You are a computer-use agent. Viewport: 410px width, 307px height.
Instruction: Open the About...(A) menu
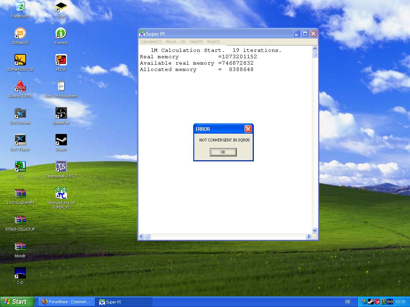pos(175,42)
